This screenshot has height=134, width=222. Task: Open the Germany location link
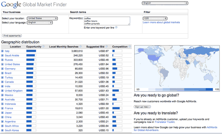pyautogui.click(x=10, y=68)
